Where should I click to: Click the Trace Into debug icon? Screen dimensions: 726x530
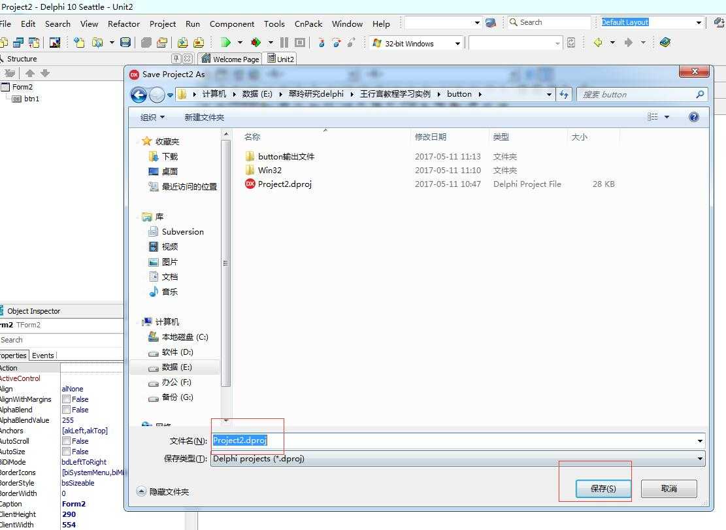322,42
